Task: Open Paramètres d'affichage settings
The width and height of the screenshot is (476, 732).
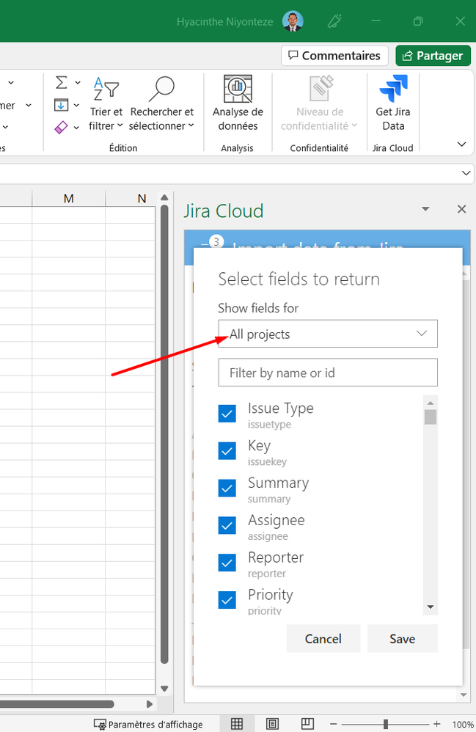Action: [148, 724]
